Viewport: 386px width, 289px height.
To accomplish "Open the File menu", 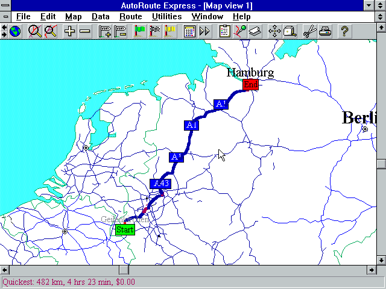I will point(23,17).
